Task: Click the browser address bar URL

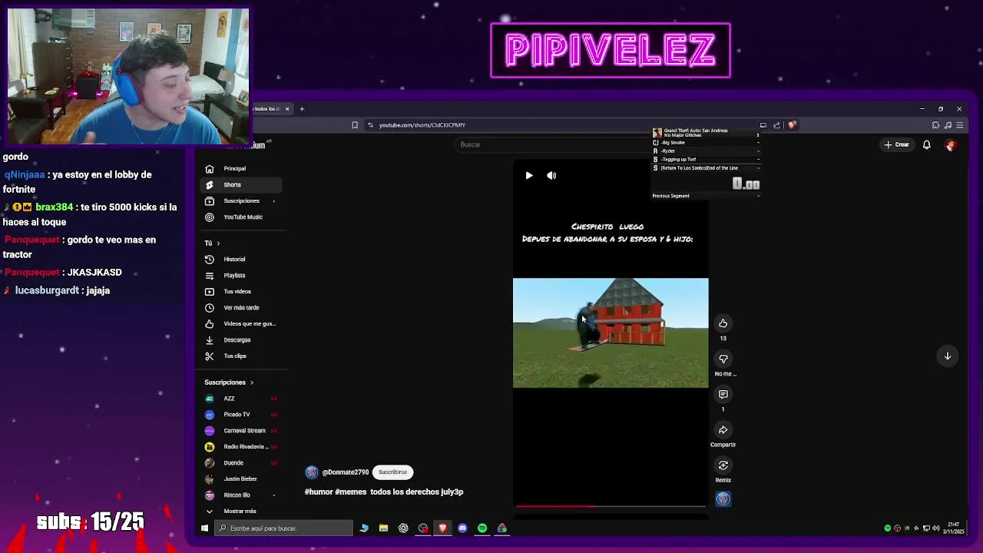Action: tap(422, 125)
